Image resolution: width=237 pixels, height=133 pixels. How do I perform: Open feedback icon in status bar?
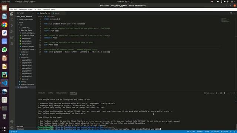(x=231, y=132)
